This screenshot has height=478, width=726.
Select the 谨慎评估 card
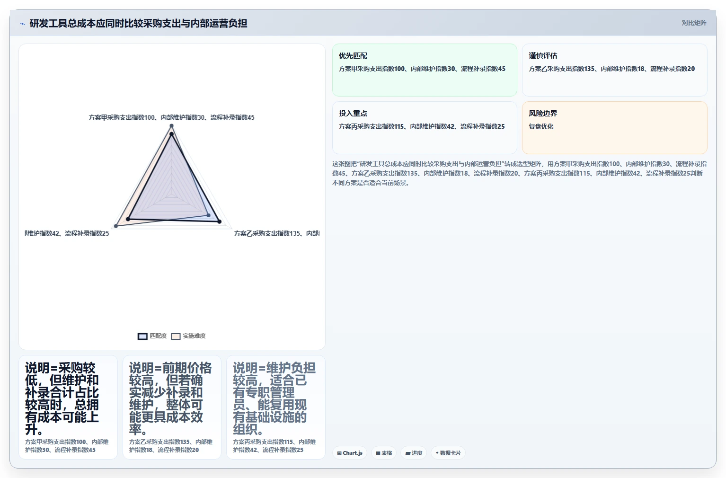[614, 70]
